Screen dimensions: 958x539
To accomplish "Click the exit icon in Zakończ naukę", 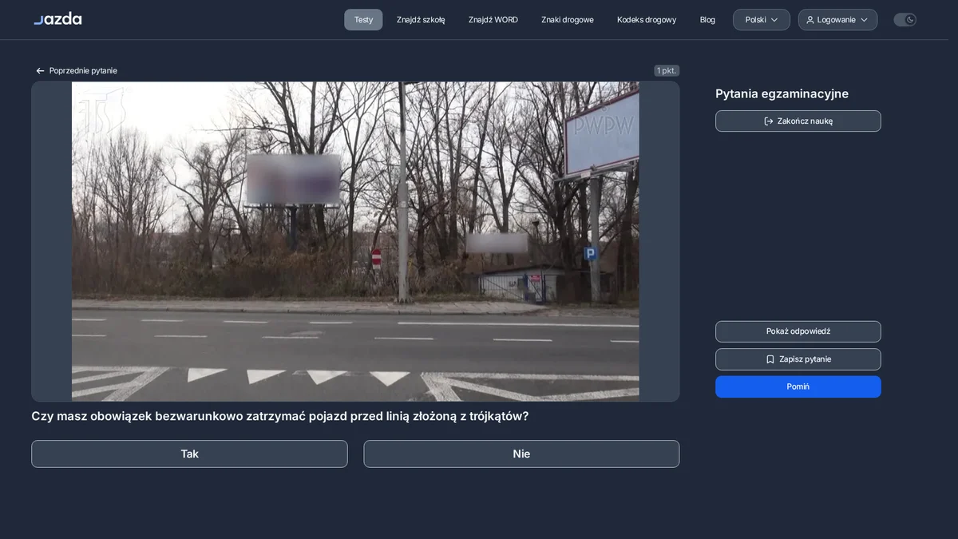I will [x=769, y=121].
